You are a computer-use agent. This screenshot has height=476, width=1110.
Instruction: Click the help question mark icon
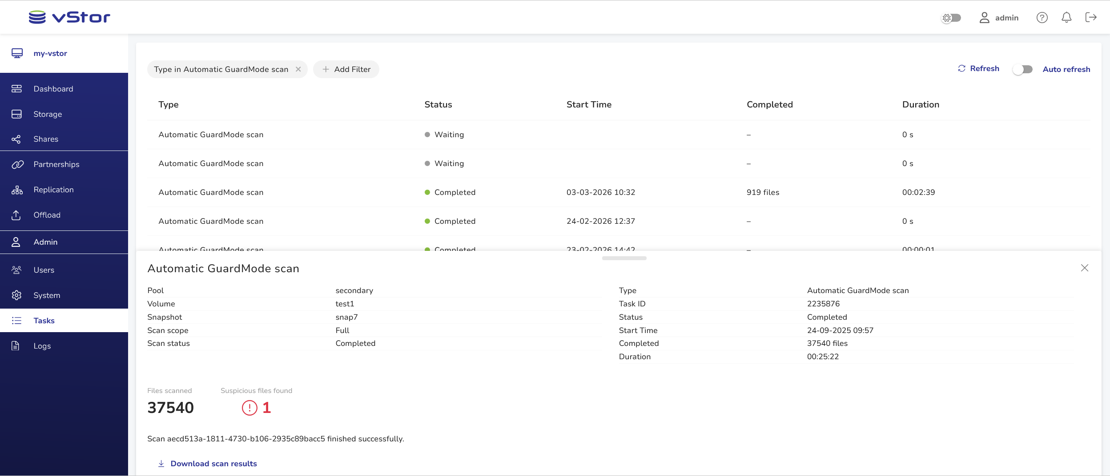pyautogui.click(x=1042, y=18)
